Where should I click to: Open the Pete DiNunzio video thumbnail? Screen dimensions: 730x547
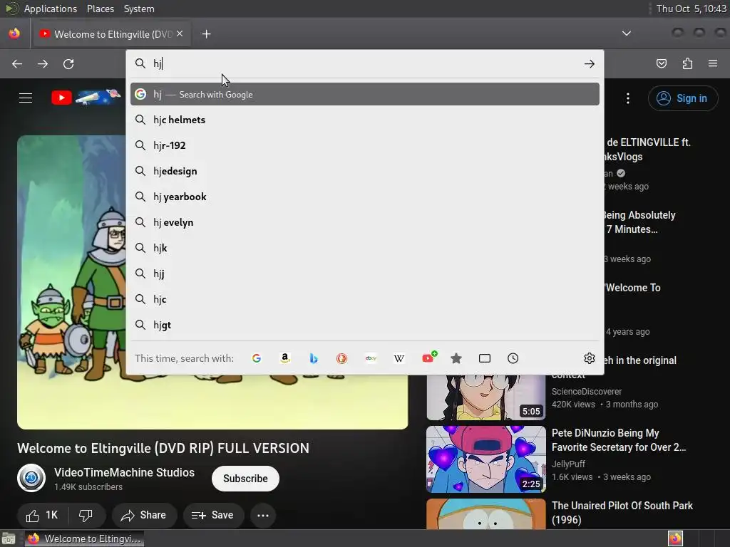[486, 459]
